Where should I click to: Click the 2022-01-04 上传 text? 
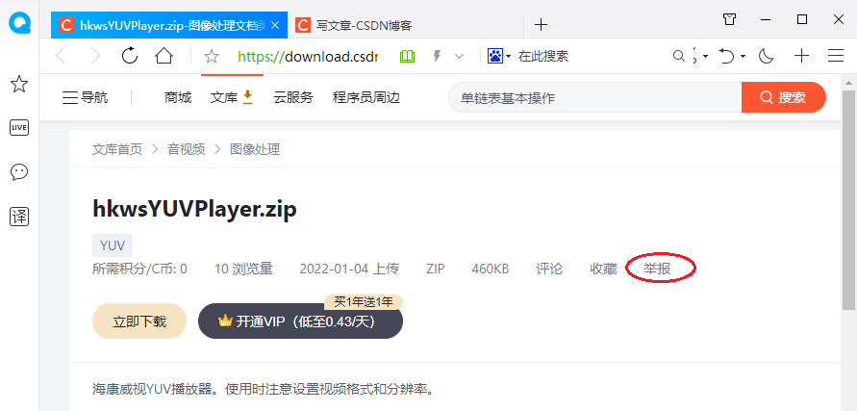pyautogui.click(x=349, y=269)
